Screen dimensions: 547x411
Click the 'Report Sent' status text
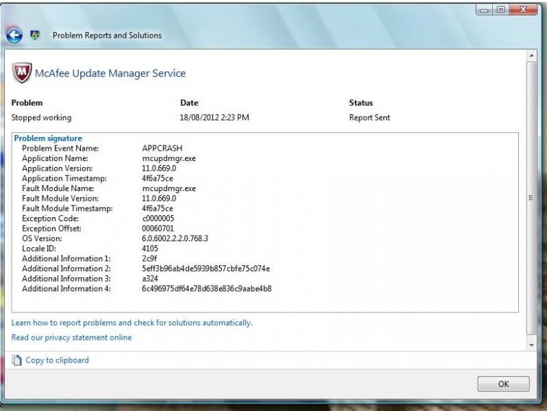pyautogui.click(x=370, y=118)
